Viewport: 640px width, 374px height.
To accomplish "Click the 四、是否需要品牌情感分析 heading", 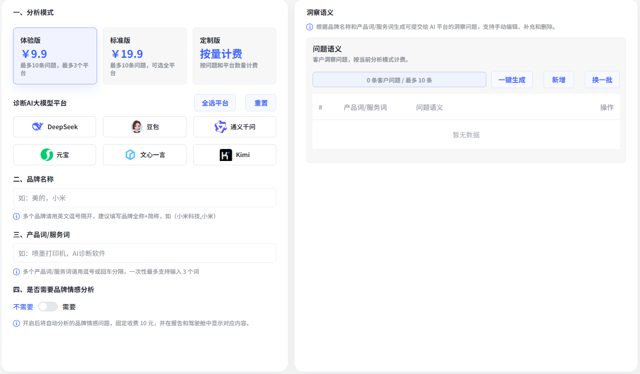I will tap(54, 290).
